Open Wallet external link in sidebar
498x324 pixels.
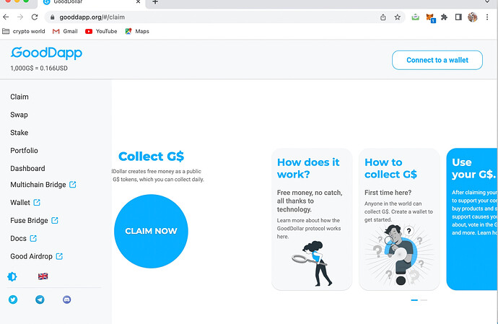coord(25,202)
